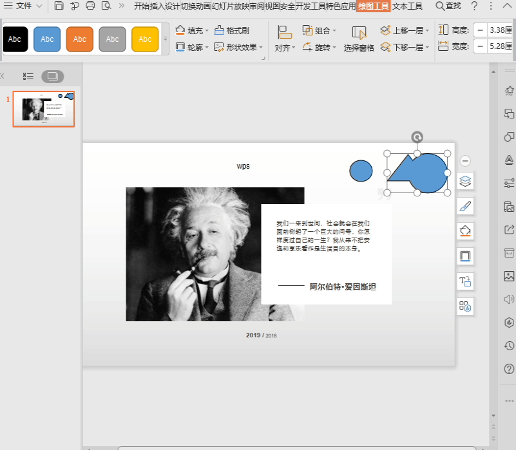
Task: Click the Find (查找) button
Action: [x=448, y=6]
